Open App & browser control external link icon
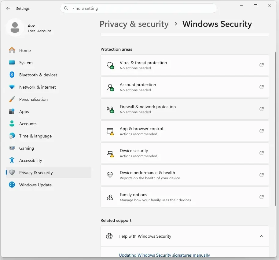Screen dimensions: 279x260 pos(262,131)
